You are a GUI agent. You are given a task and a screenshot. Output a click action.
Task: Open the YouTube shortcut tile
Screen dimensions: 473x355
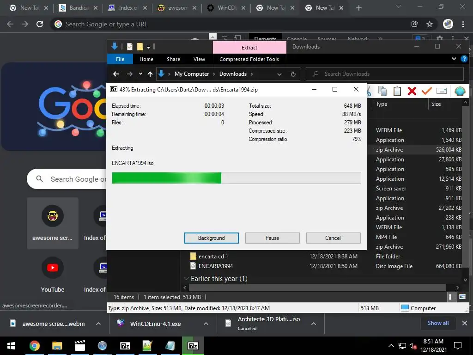(x=53, y=275)
